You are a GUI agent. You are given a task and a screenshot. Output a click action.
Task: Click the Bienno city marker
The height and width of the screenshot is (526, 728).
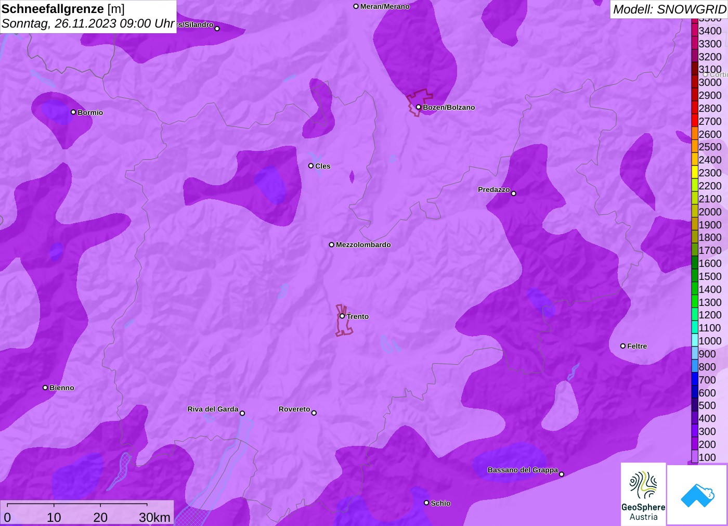point(45,388)
